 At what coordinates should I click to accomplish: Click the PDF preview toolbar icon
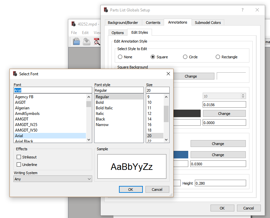point(96,42)
